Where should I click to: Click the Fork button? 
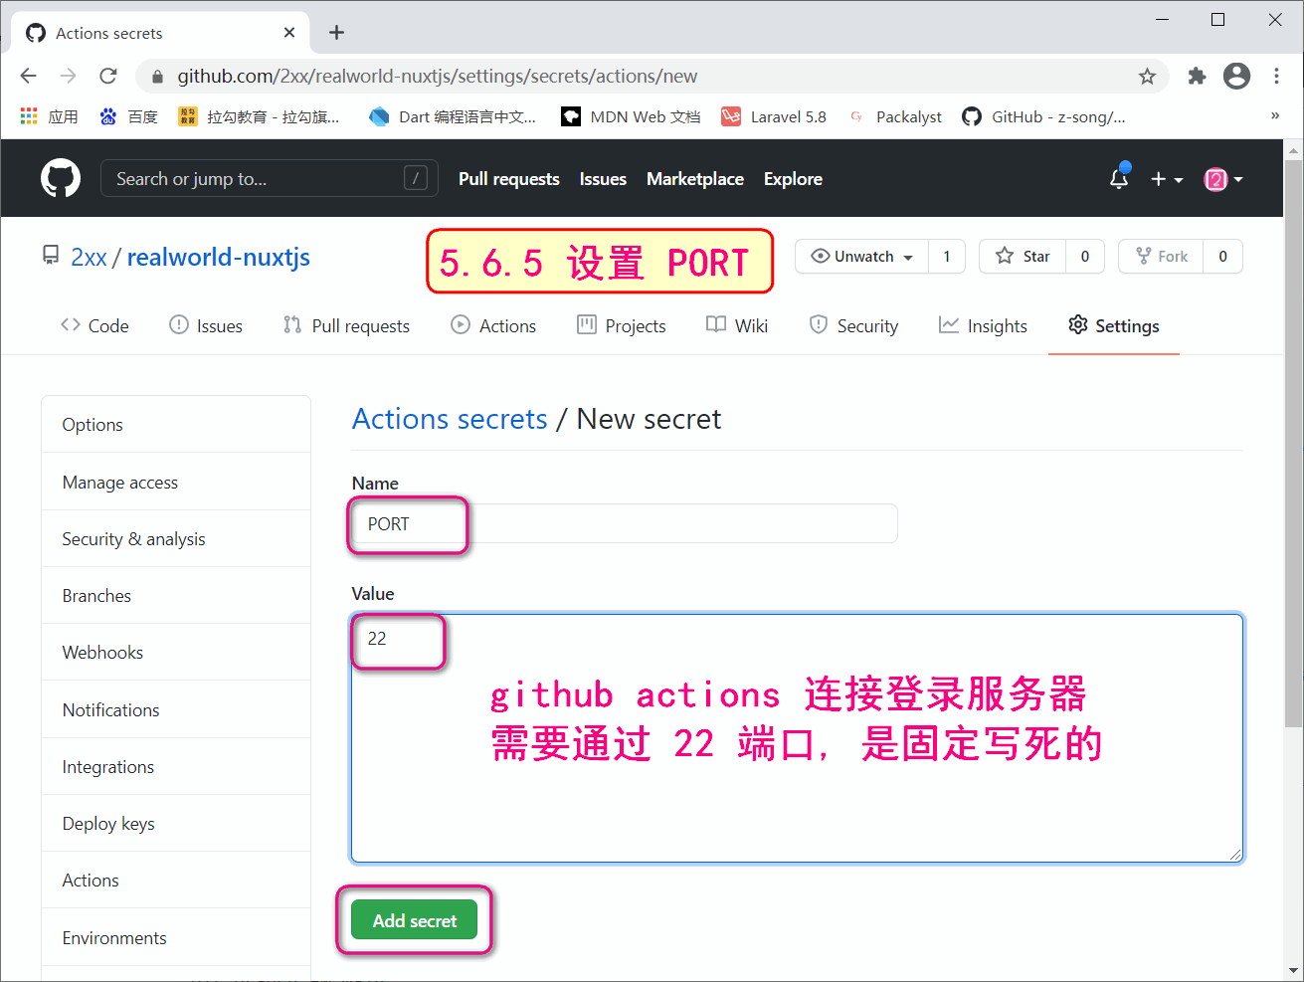(x=1161, y=257)
